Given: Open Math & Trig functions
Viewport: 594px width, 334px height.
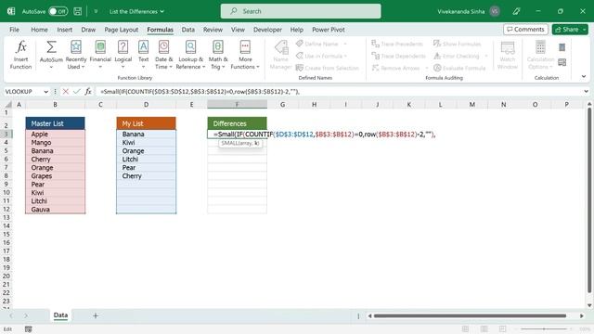Looking at the screenshot, I should coord(218,56).
